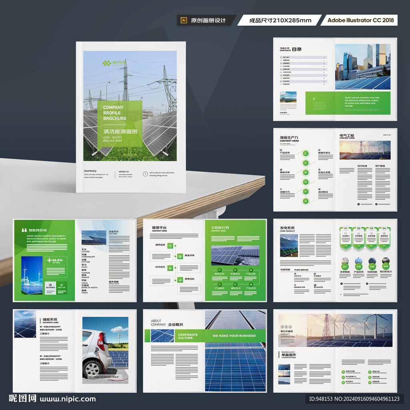This screenshot has height=410, width=410.
Task: Click the '太阳能灯具' heading
Action: pyautogui.click(x=220, y=227)
